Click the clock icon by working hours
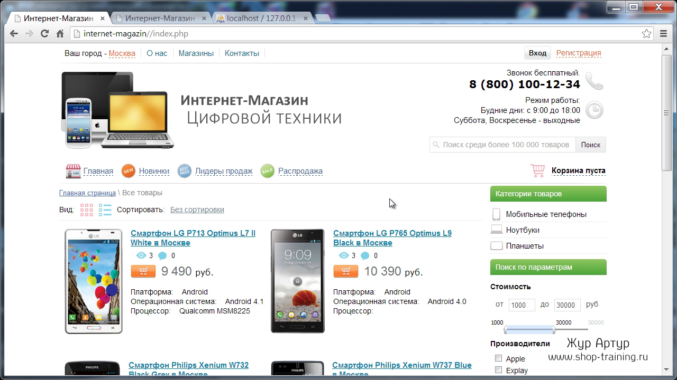This screenshot has height=380, width=677. 594,110
